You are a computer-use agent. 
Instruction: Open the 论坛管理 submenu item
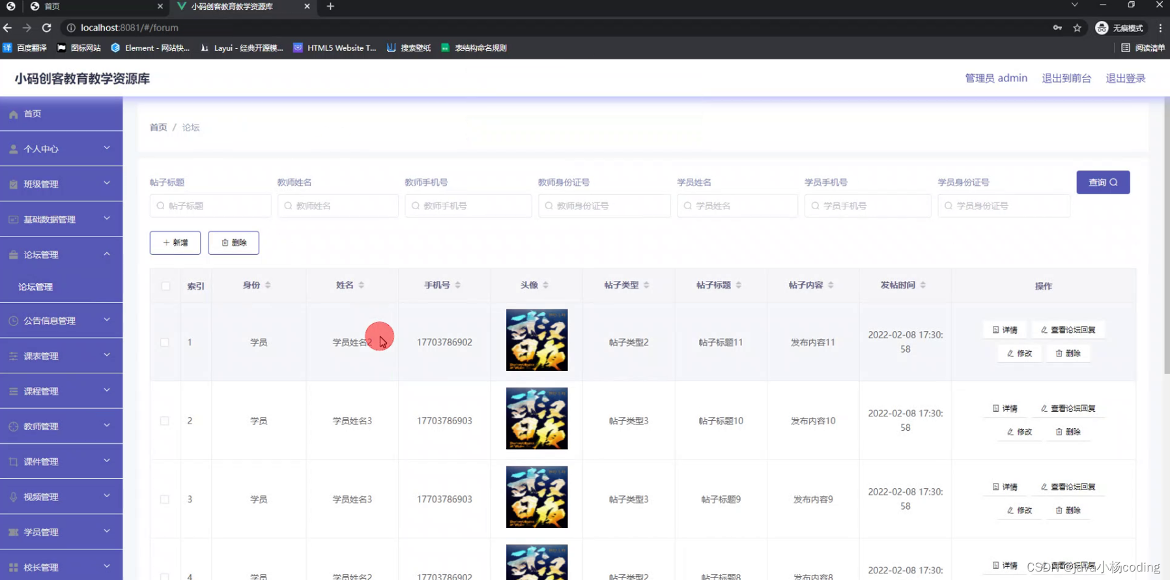(61, 287)
